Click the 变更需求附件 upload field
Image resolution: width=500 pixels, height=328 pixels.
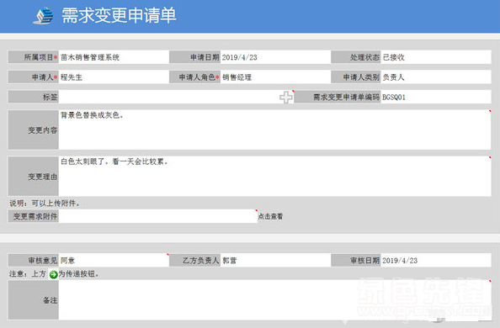158,216
